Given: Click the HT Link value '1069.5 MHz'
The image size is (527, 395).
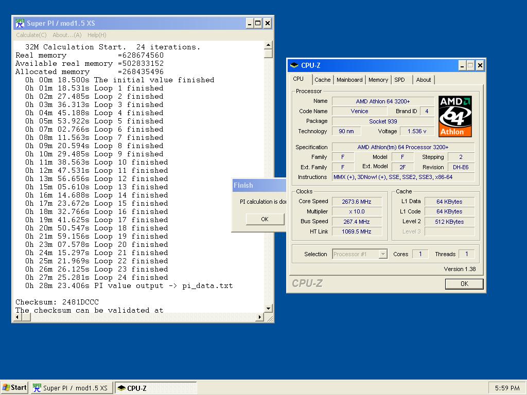Looking at the screenshot, I should 357,231.
